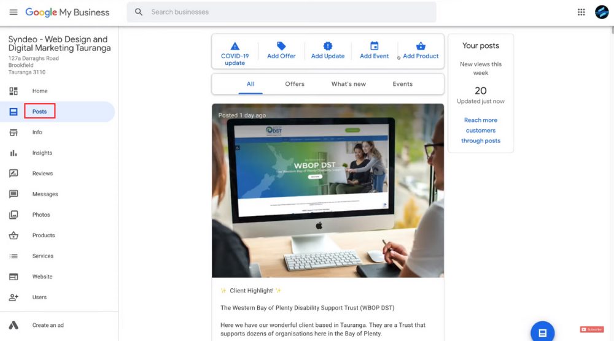Click the Updated just now text

coord(481,101)
